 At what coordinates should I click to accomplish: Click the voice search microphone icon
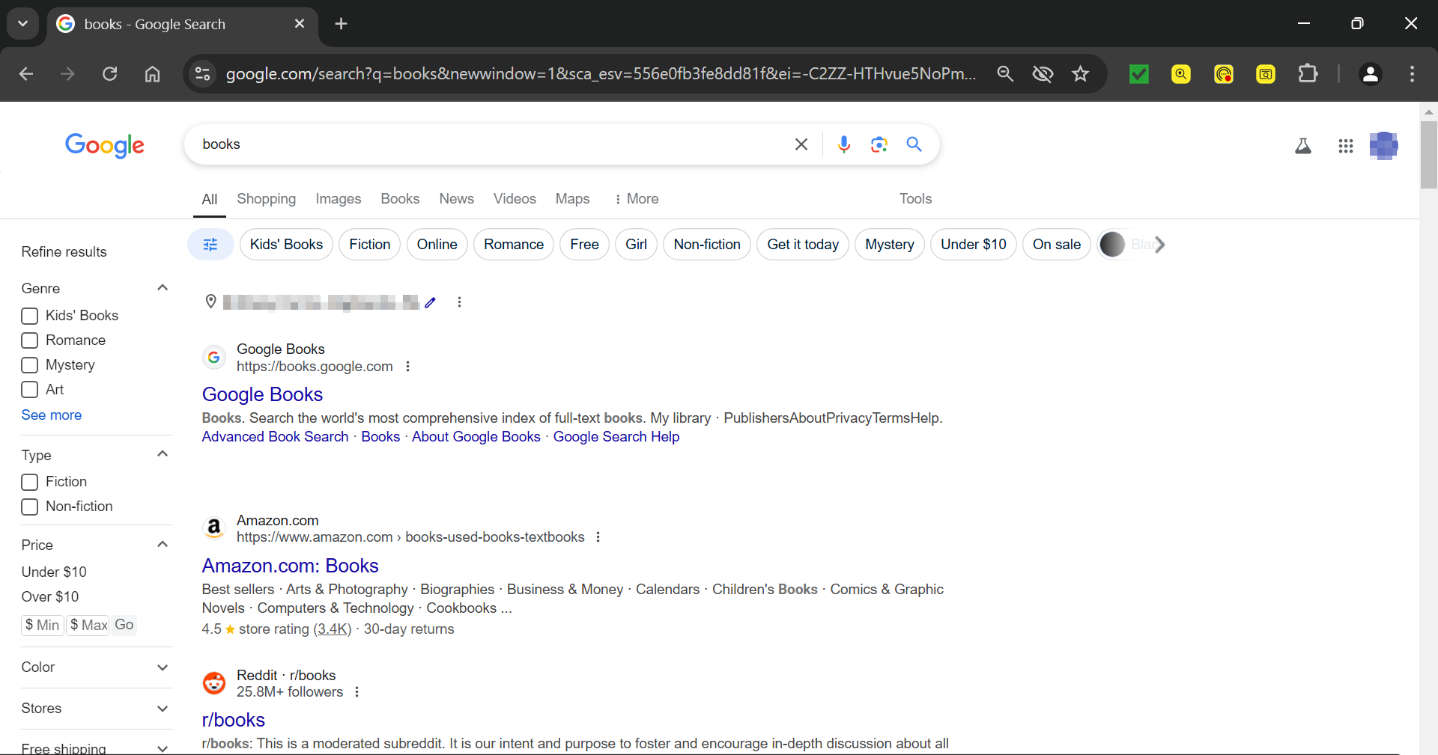844,144
